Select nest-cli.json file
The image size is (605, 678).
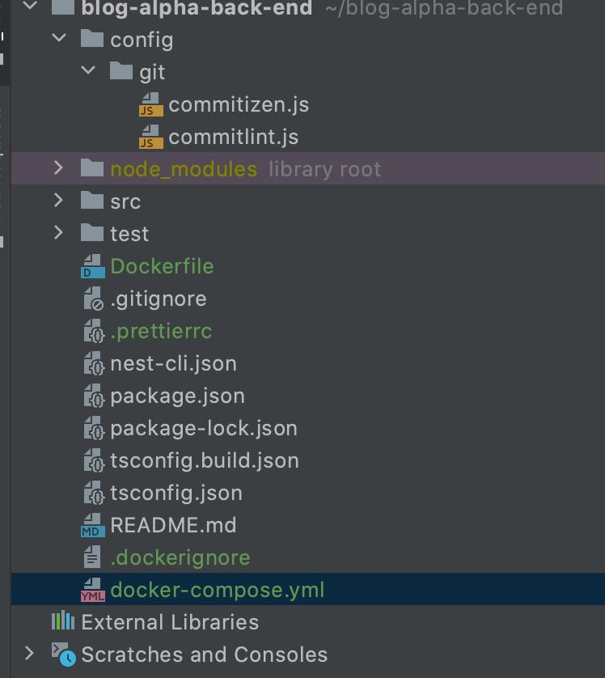coord(173,363)
